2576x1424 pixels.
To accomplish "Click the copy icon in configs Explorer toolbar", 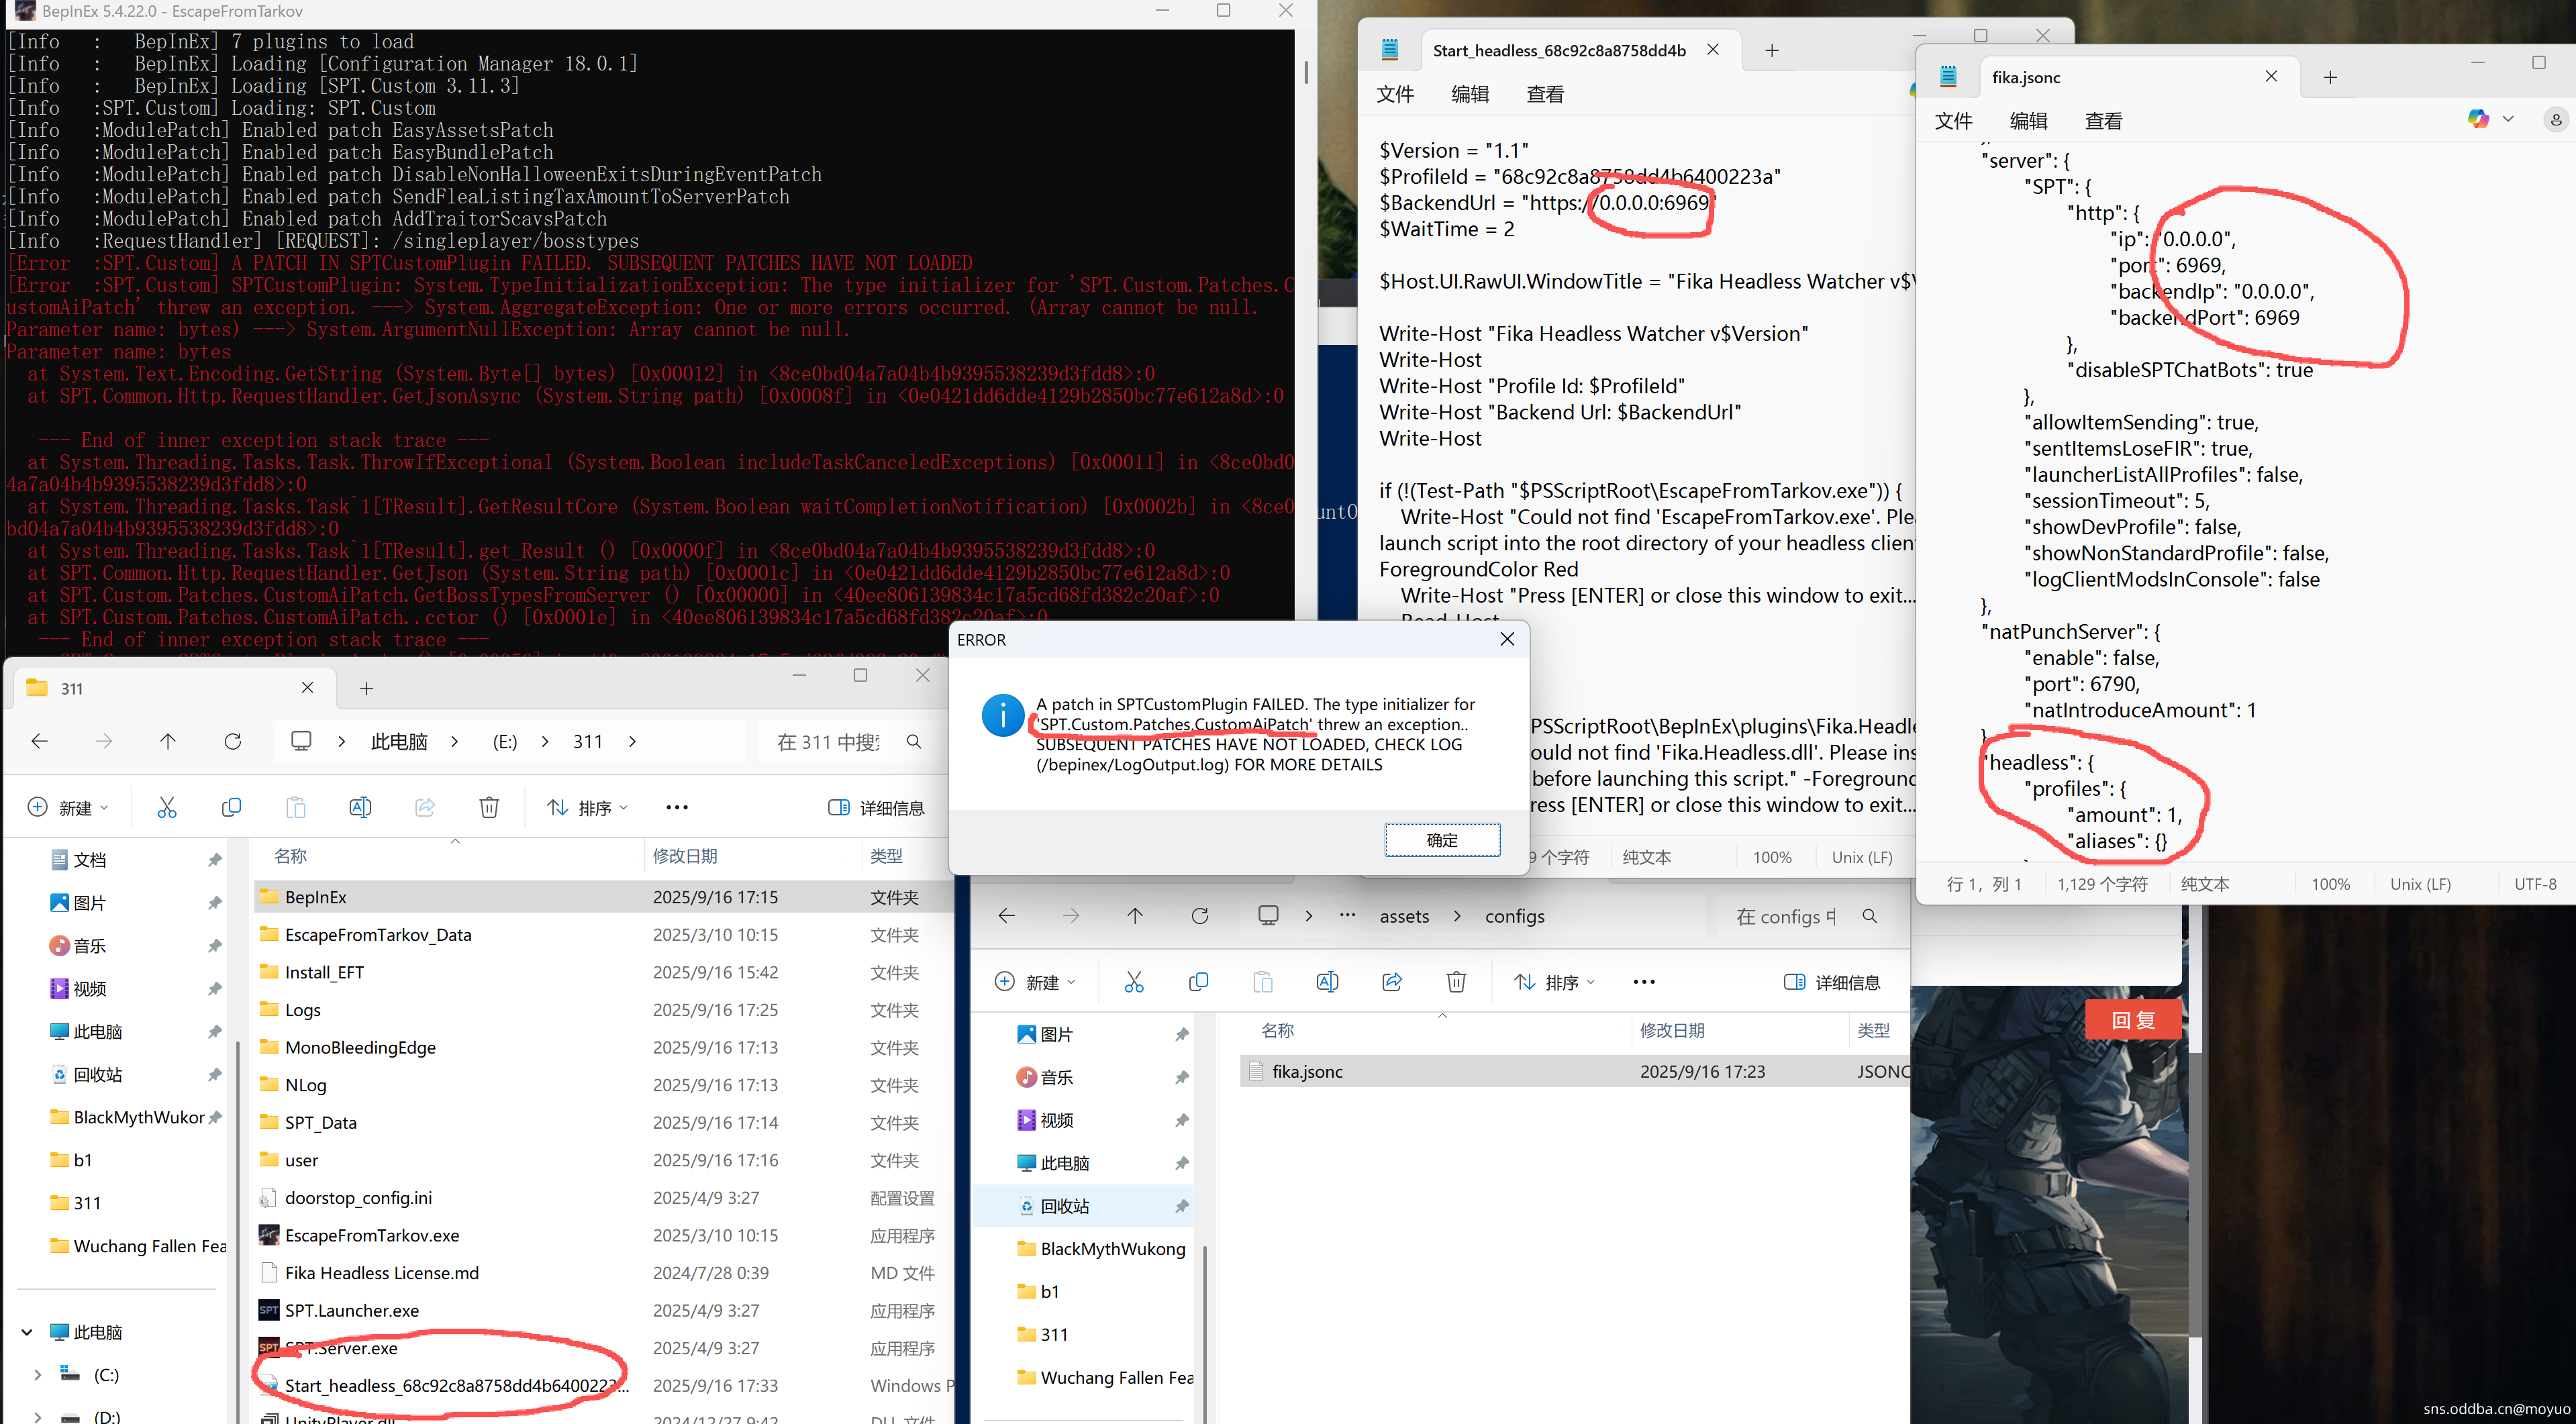I will 1198,982.
